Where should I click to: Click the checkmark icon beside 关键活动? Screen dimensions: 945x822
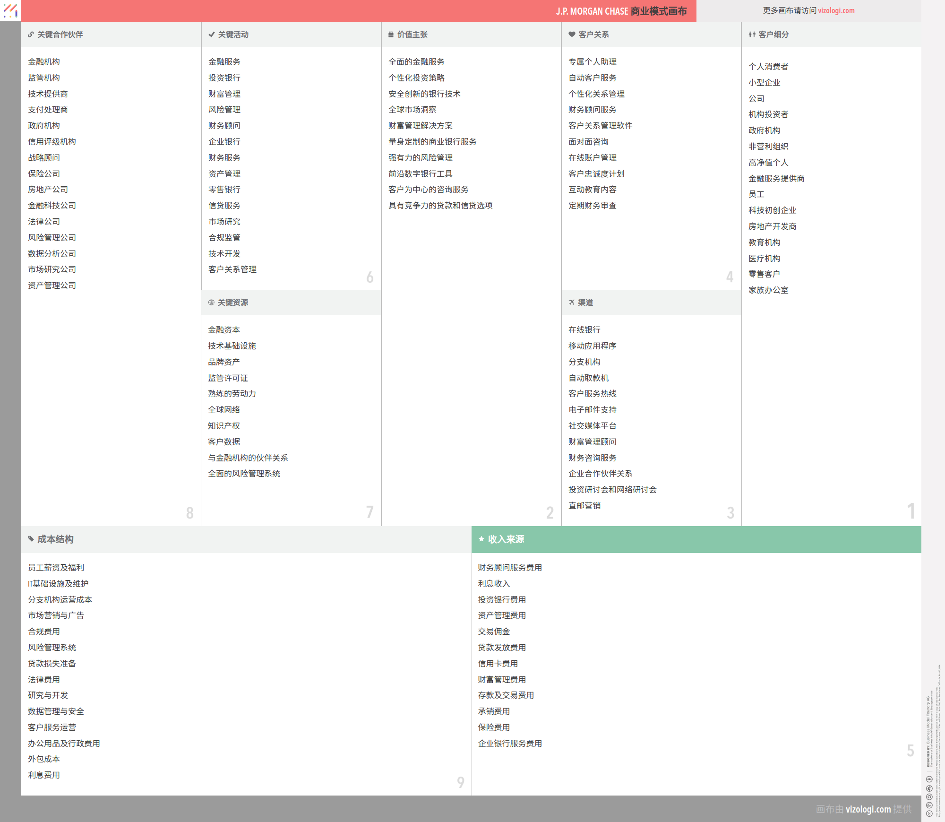pos(211,35)
